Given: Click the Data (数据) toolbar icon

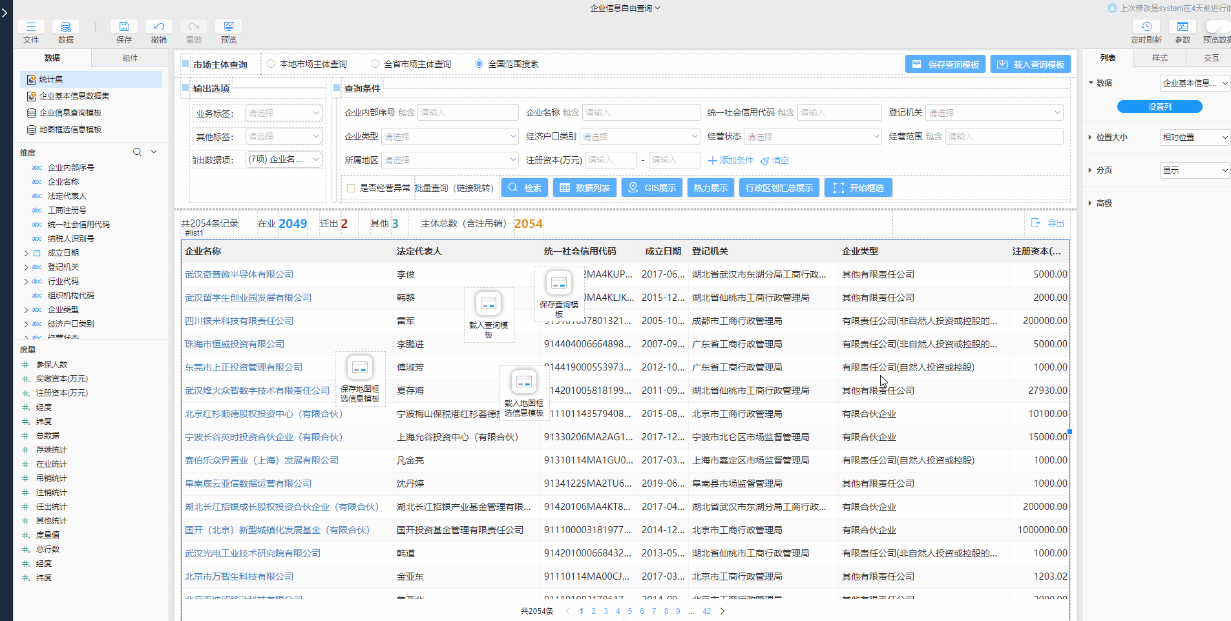Looking at the screenshot, I should point(66,27).
